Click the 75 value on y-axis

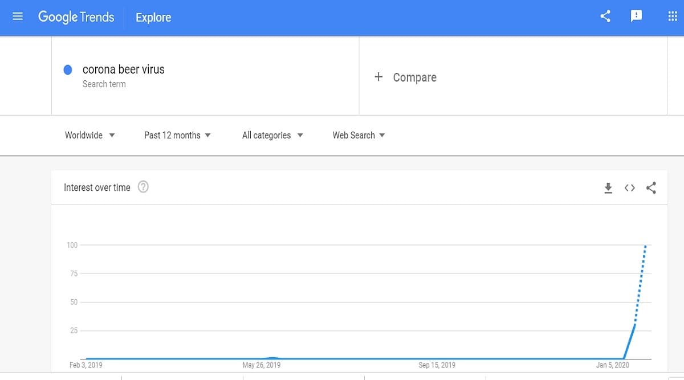(x=74, y=273)
